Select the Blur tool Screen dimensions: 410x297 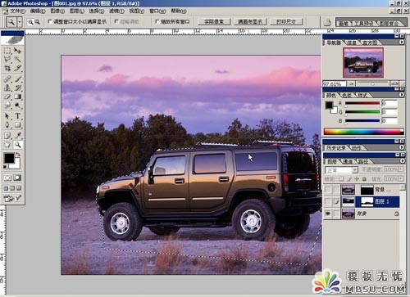pyautogui.click(x=7, y=105)
